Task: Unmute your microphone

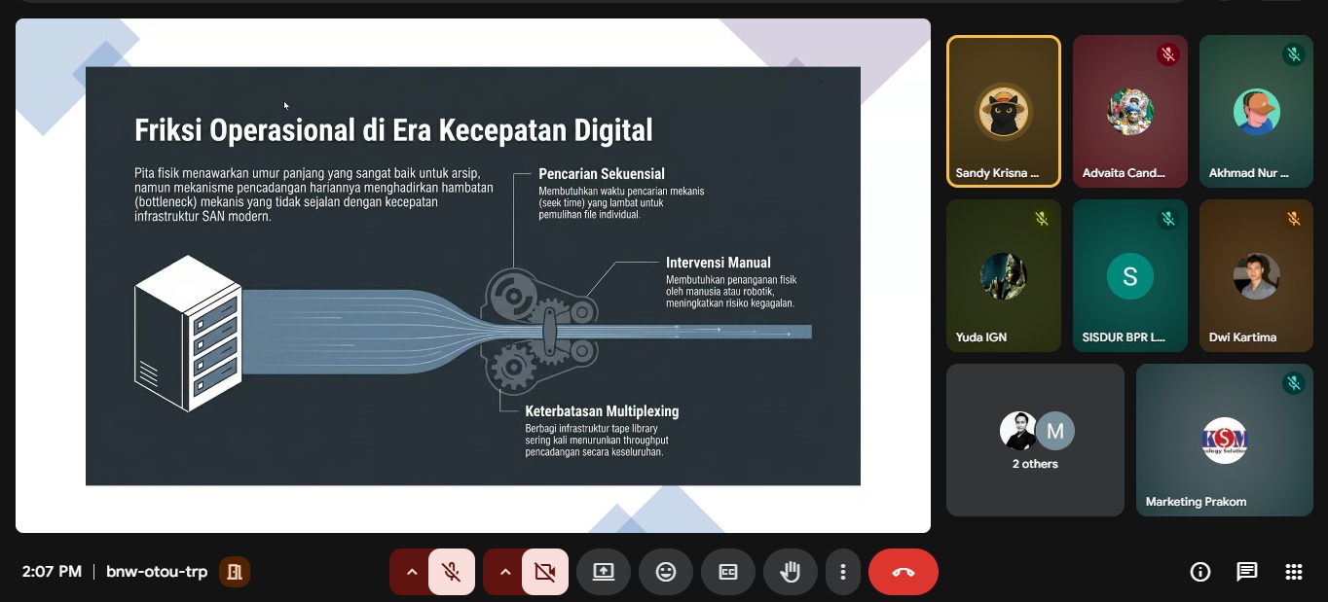Action: pos(451,572)
